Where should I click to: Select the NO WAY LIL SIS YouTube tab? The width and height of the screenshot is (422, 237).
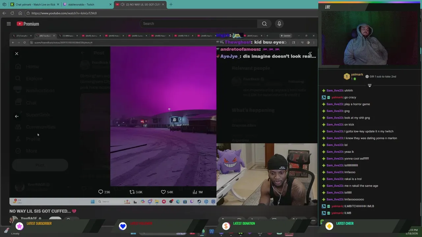(x=140, y=5)
